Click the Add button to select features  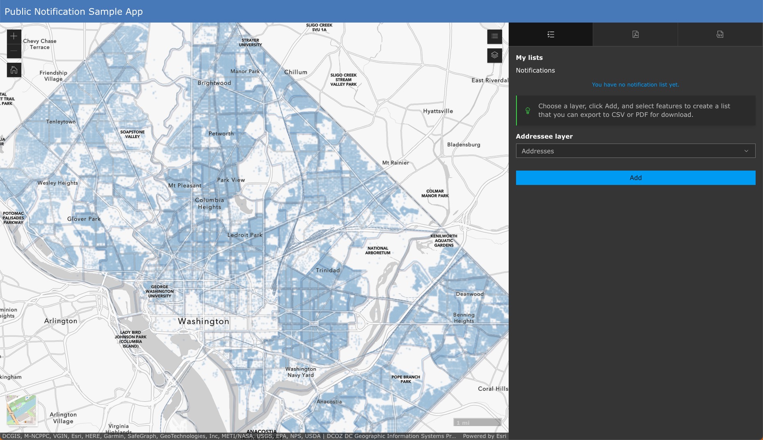[635, 178]
